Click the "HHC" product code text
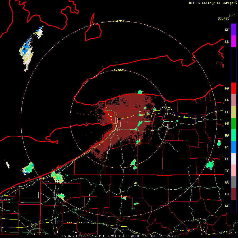 [232, 16]
